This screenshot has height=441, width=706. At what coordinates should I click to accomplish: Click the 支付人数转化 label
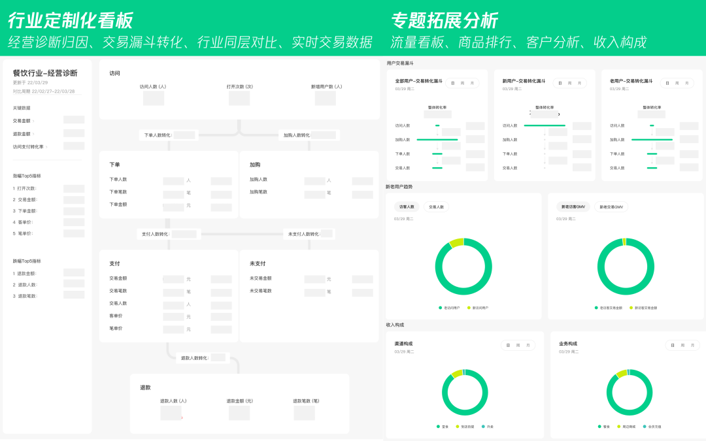pyautogui.click(x=156, y=234)
